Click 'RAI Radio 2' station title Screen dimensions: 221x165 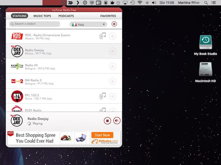[33, 80]
